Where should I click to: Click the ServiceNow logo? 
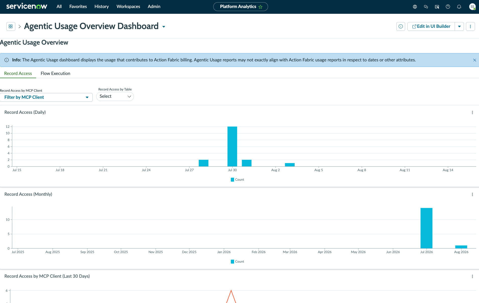point(27,7)
